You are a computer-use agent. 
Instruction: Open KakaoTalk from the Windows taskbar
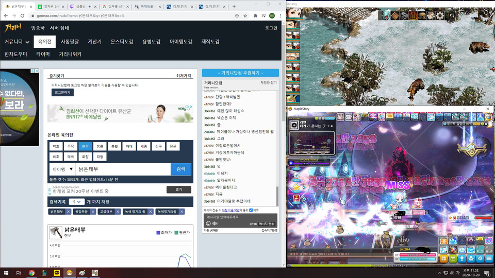(x=56, y=272)
